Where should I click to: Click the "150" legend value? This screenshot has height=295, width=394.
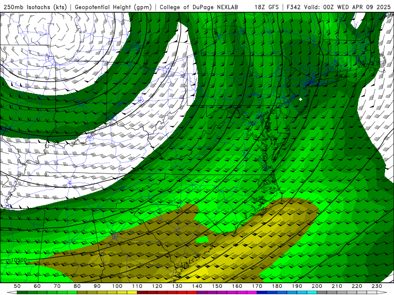click(x=217, y=286)
